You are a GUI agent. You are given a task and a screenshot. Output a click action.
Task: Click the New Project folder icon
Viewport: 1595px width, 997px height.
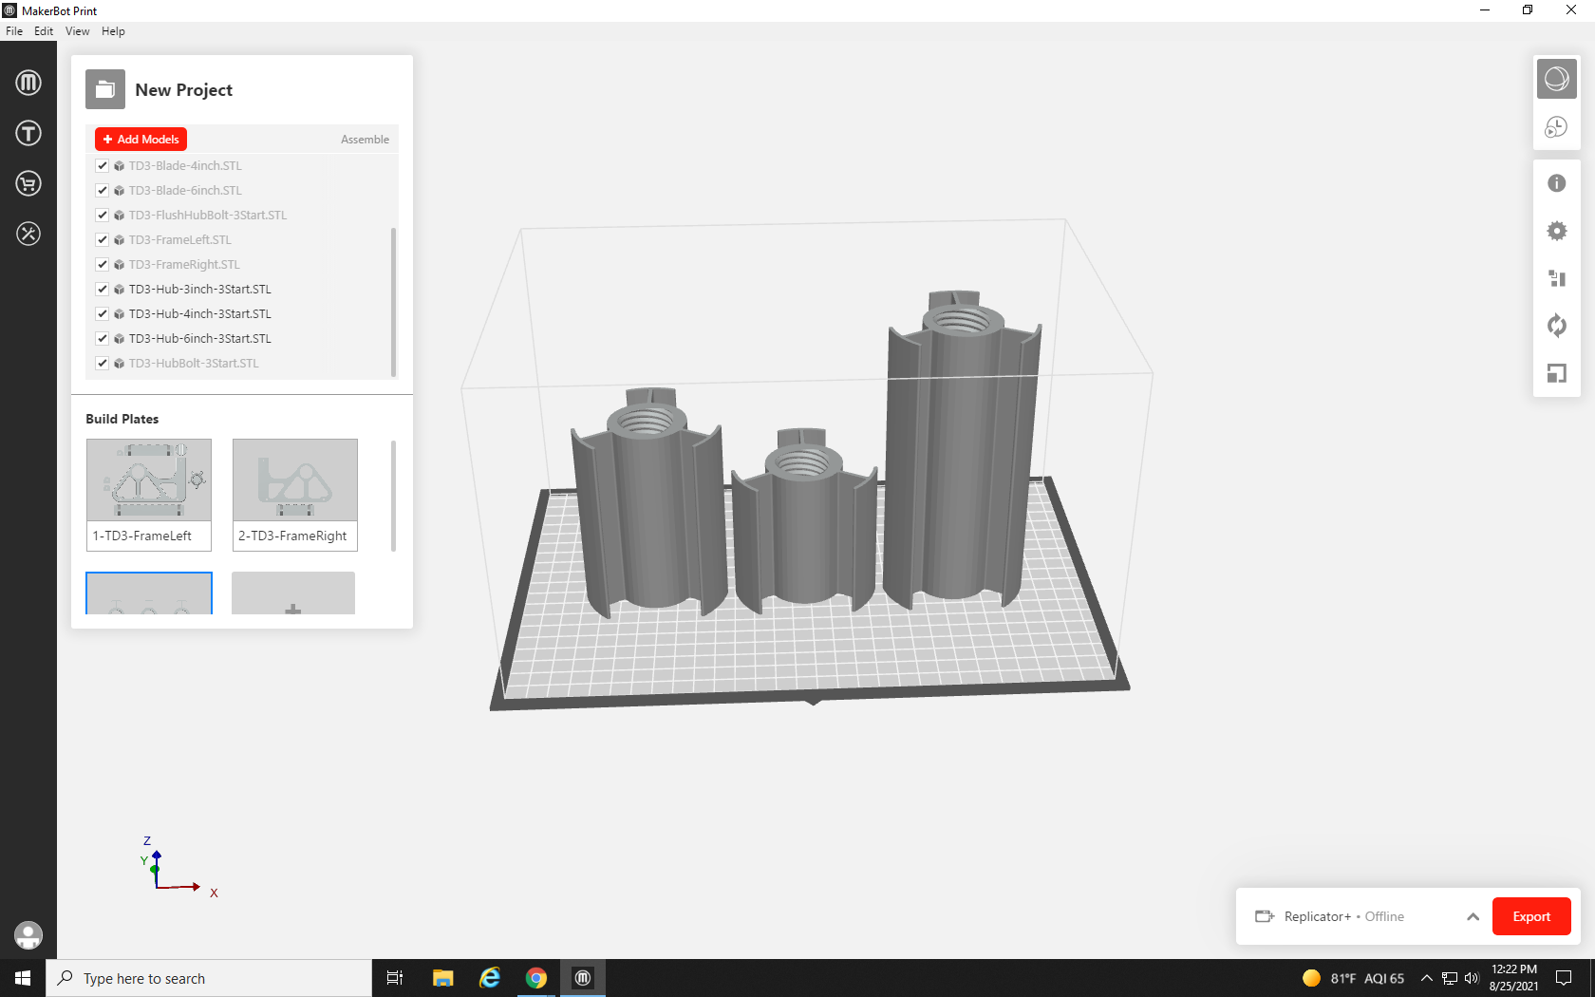(x=105, y=89)
